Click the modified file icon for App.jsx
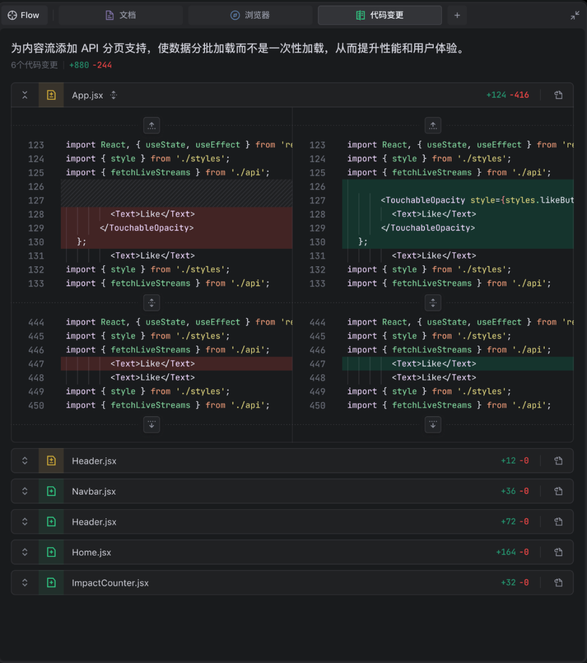 pyautogui.click(x=51, y=95)
